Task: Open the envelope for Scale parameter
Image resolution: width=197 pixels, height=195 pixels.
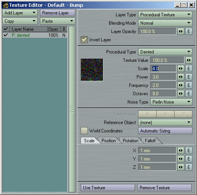Action: pos(189,69)
